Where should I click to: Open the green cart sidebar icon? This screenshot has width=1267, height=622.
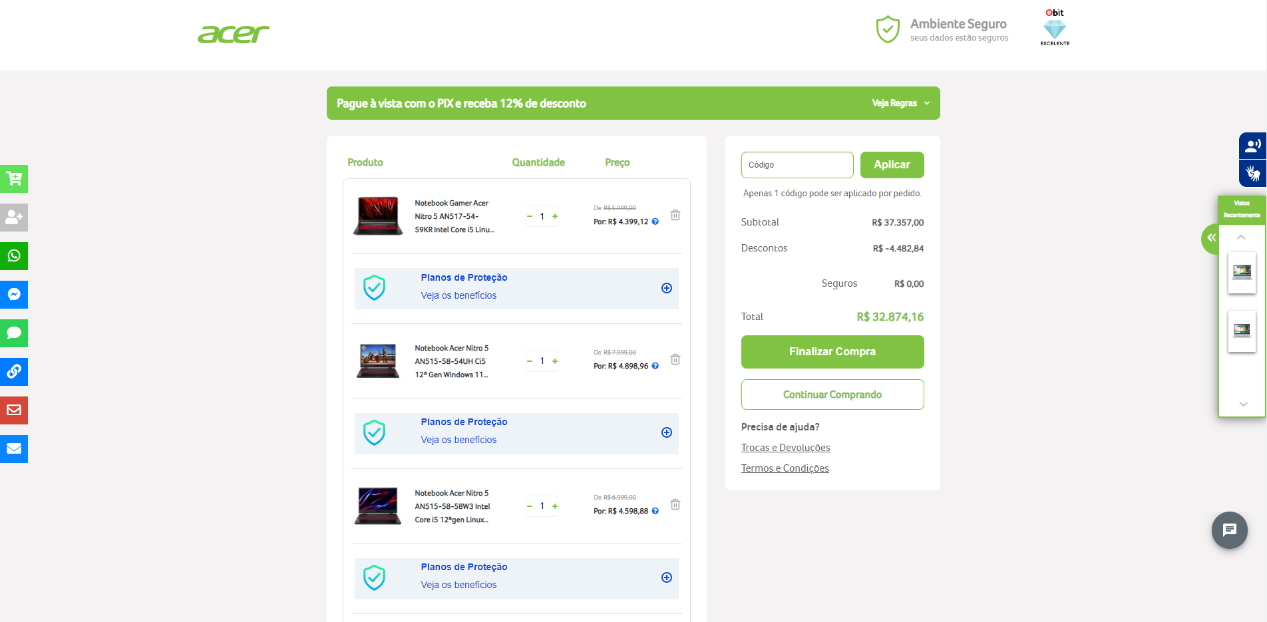[14, 178]
